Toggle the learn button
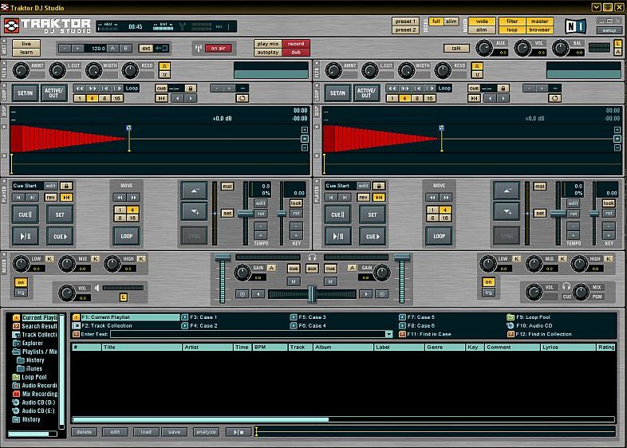Viewport: 627px width, 448px height. (26, 53)
